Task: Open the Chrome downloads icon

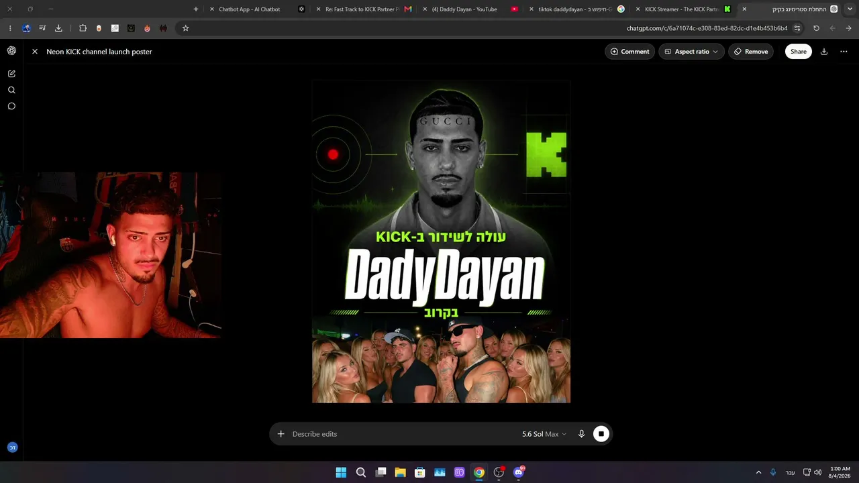Action: click(58, 28)
